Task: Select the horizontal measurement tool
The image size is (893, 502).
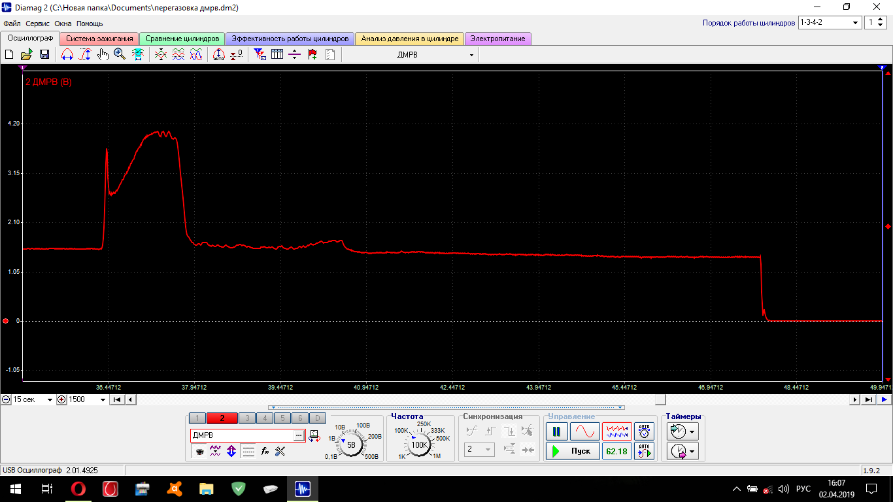Action: [x=67, y=55]
